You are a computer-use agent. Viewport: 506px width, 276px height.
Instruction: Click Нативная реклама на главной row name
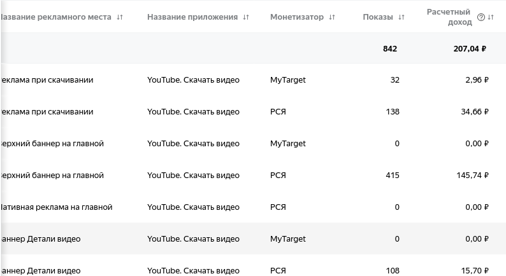[57, 207]
